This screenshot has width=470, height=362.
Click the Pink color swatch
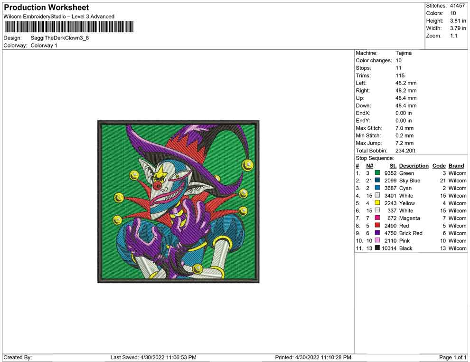[x=377, y=240]
